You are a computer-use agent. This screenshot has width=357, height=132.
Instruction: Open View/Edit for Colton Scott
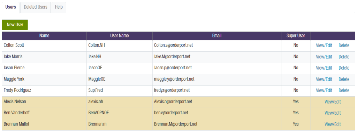[324, 45]
